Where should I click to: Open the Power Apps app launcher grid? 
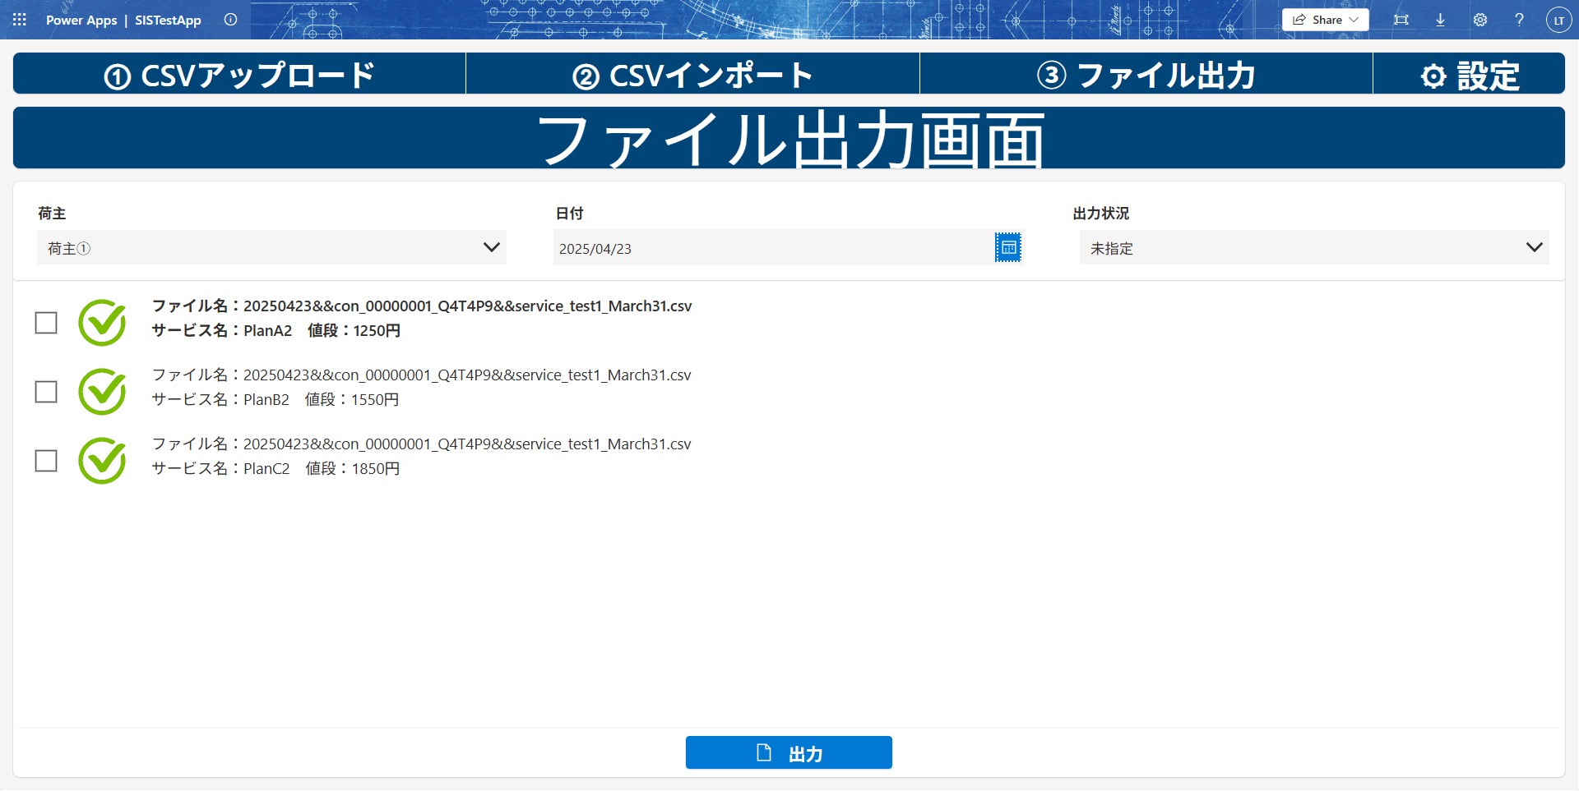tap(20, 20)
